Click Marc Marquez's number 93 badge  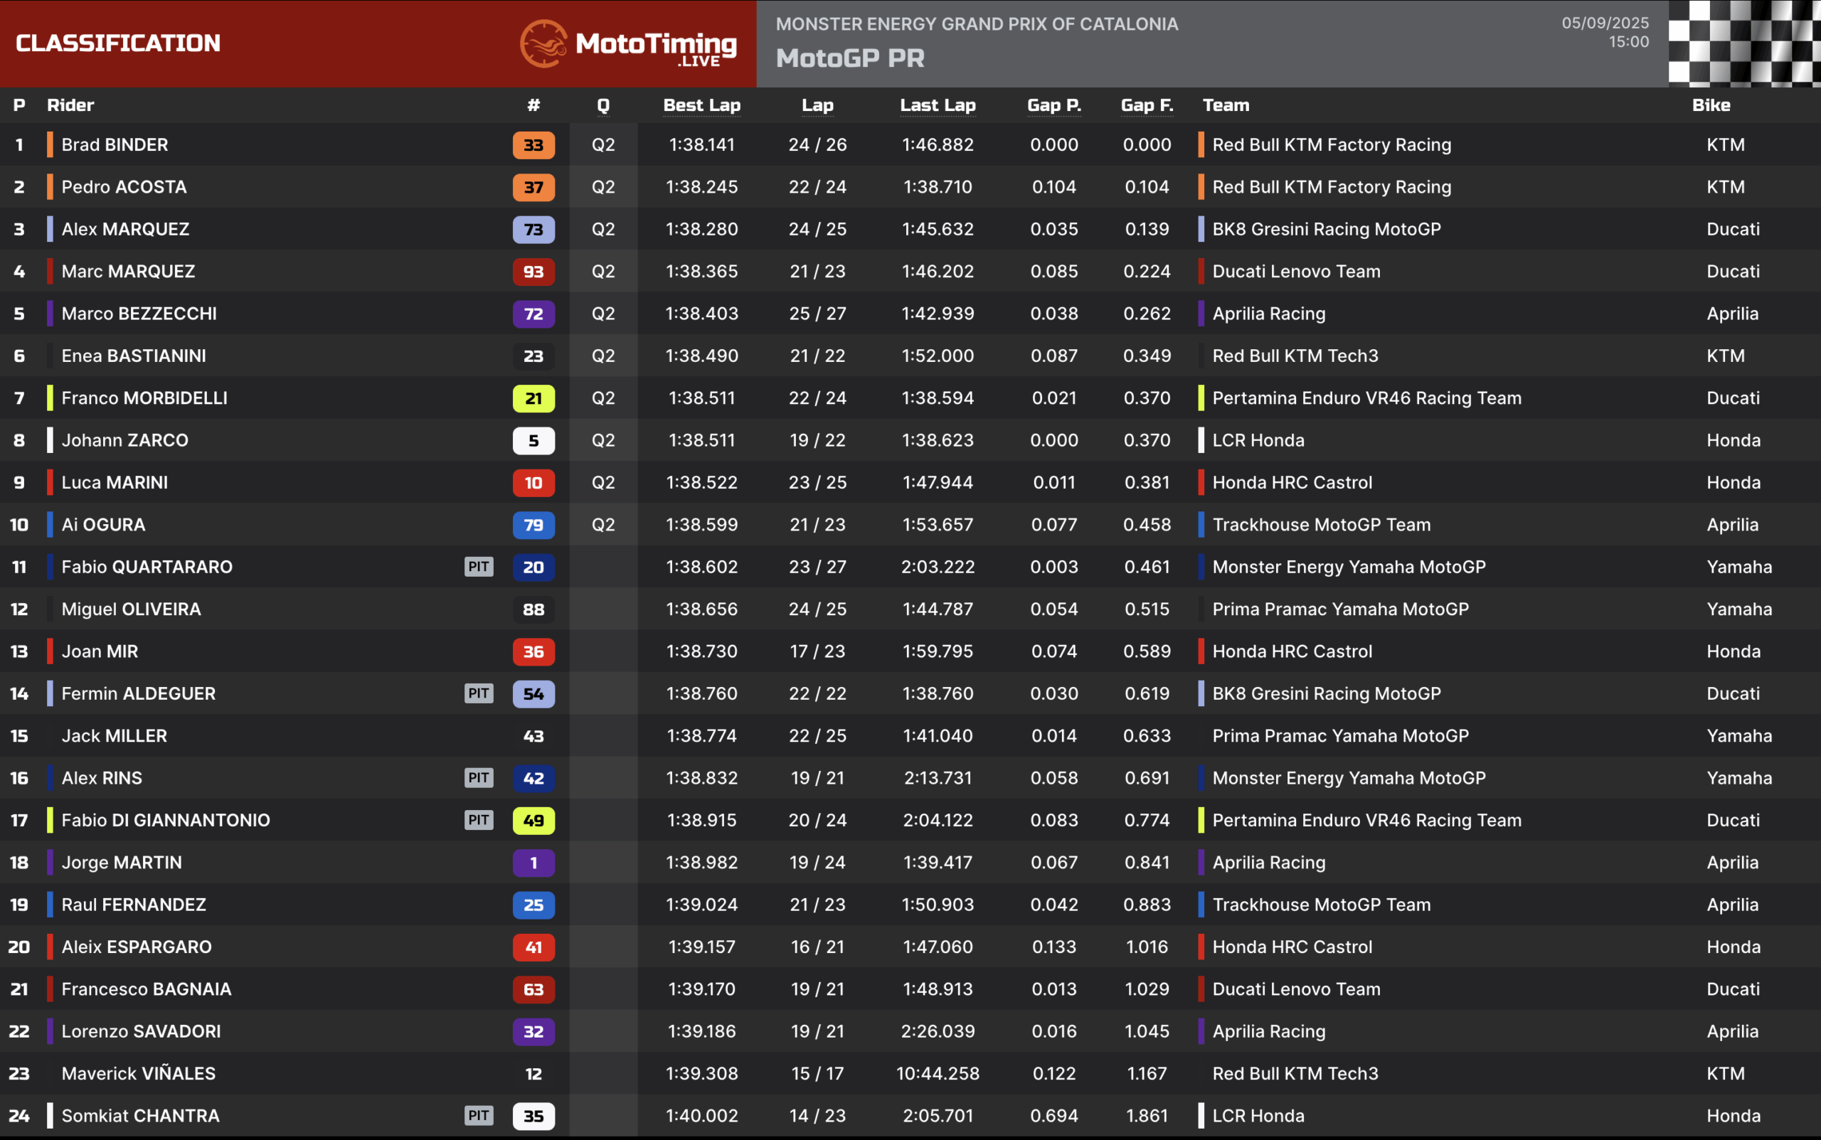[x=533, y=272]
